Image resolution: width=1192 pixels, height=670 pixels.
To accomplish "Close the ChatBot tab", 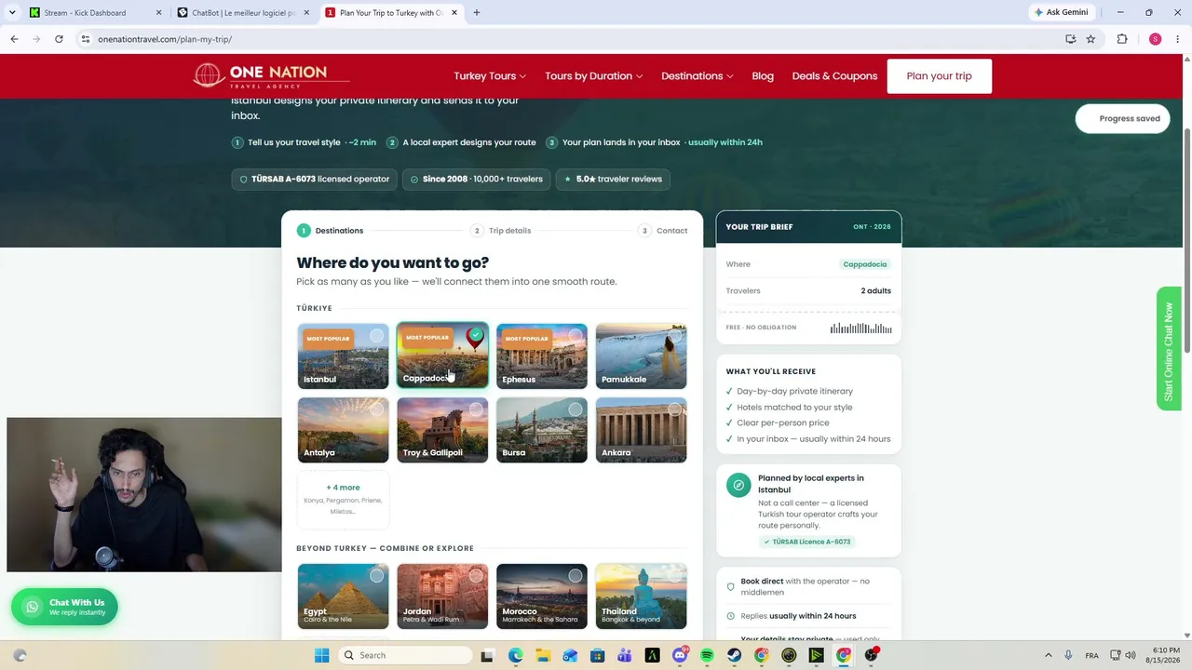I will coord(306,13).
